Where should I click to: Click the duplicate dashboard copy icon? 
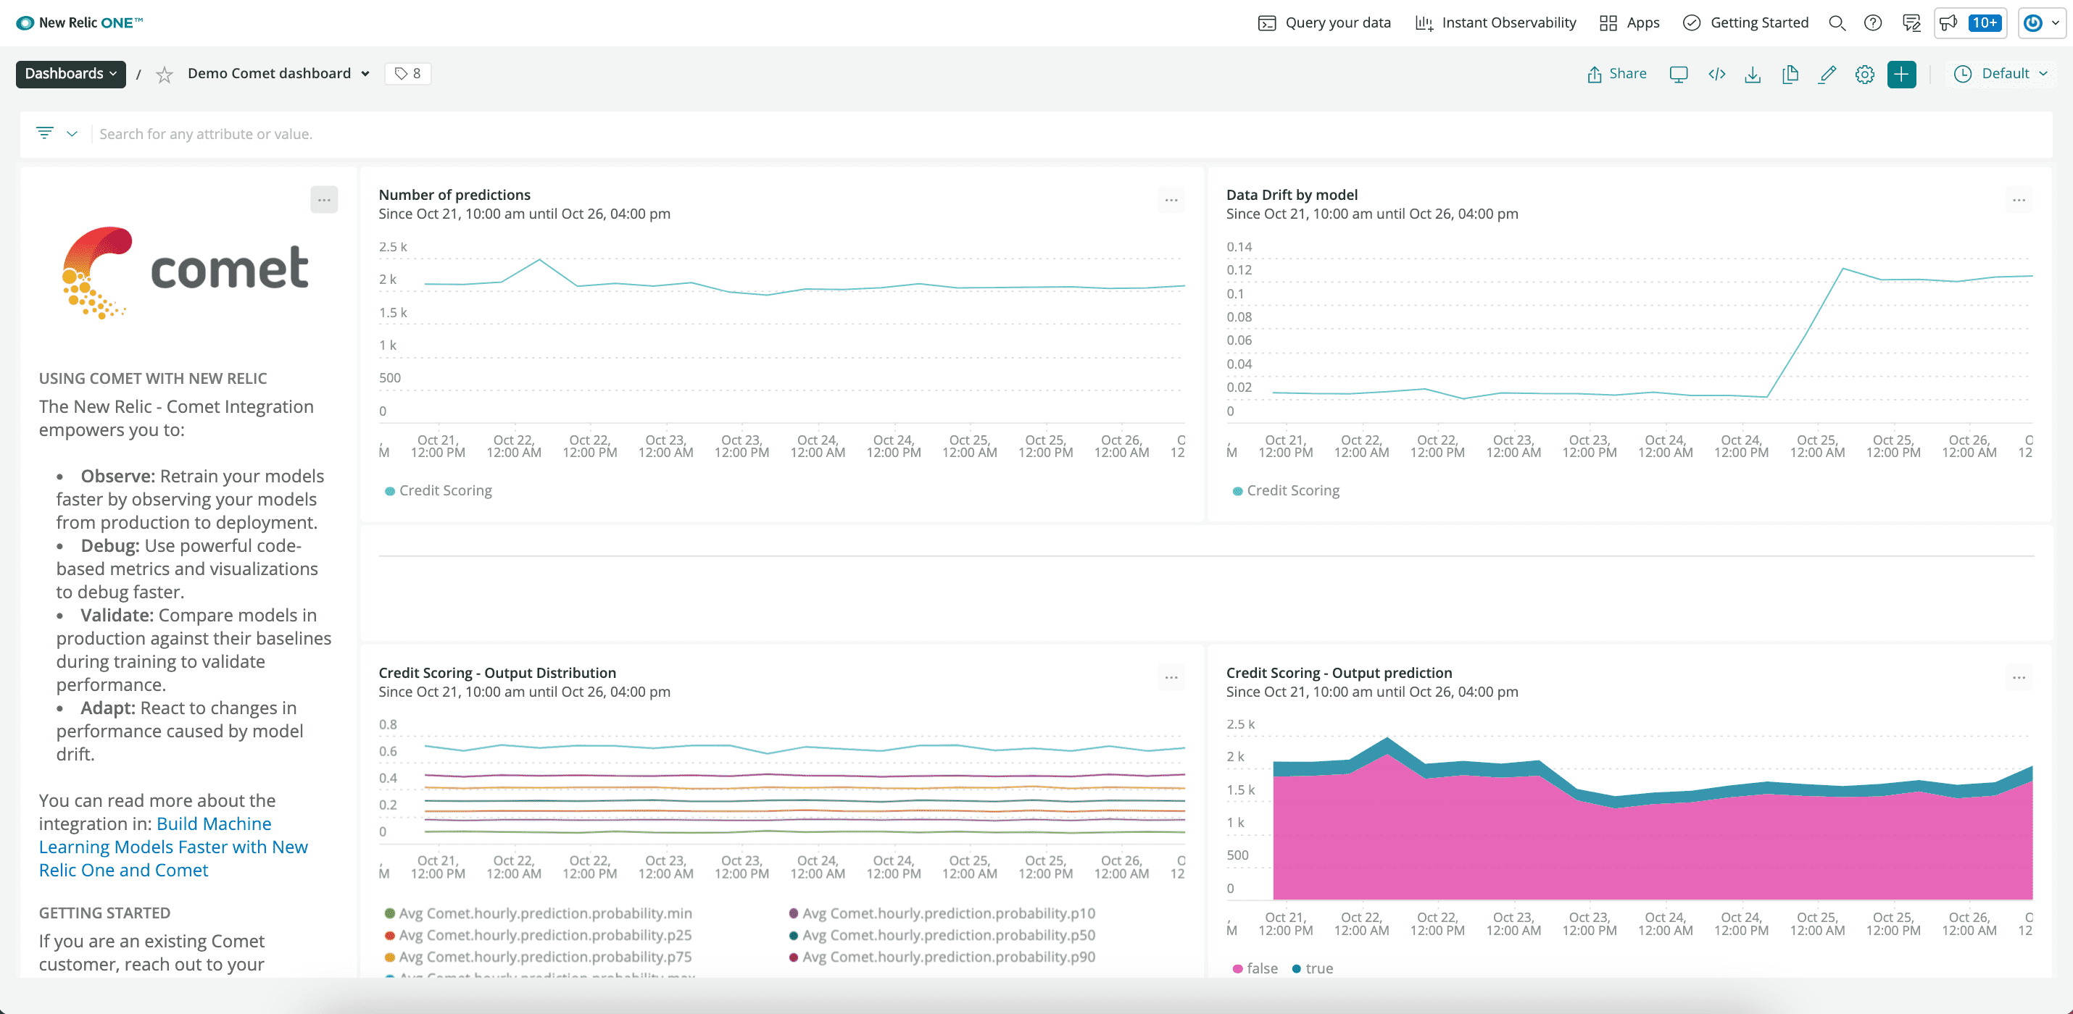click(x=1790, y=74)
